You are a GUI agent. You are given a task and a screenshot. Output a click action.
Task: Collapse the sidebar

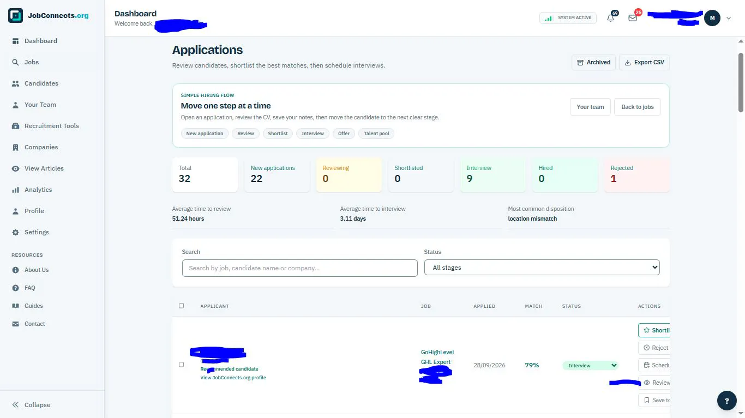pyautogui.click(x=31, y=405)
